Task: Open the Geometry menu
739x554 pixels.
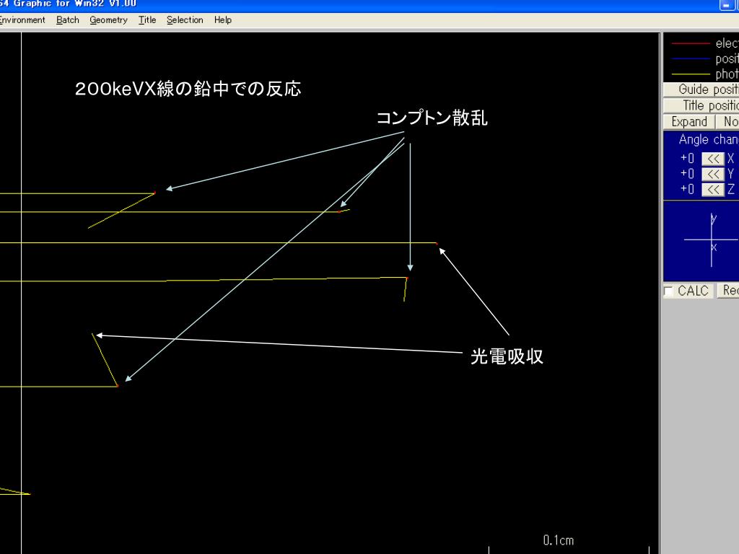Action: pos(108,19)
